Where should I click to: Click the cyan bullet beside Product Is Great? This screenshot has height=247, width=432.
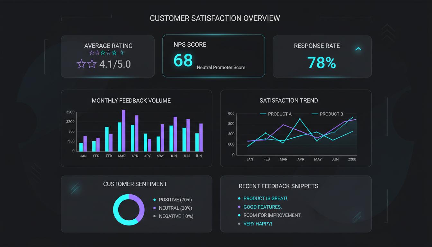tap(239, 199)
